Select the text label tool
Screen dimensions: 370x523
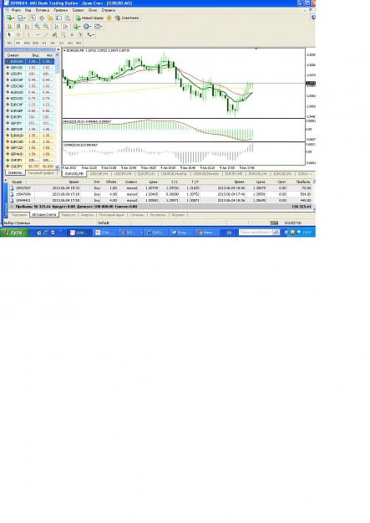[x=80, y=34]
